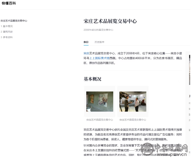
Task: Open the TV interview photo thumbnail
Action: (133, 101)
